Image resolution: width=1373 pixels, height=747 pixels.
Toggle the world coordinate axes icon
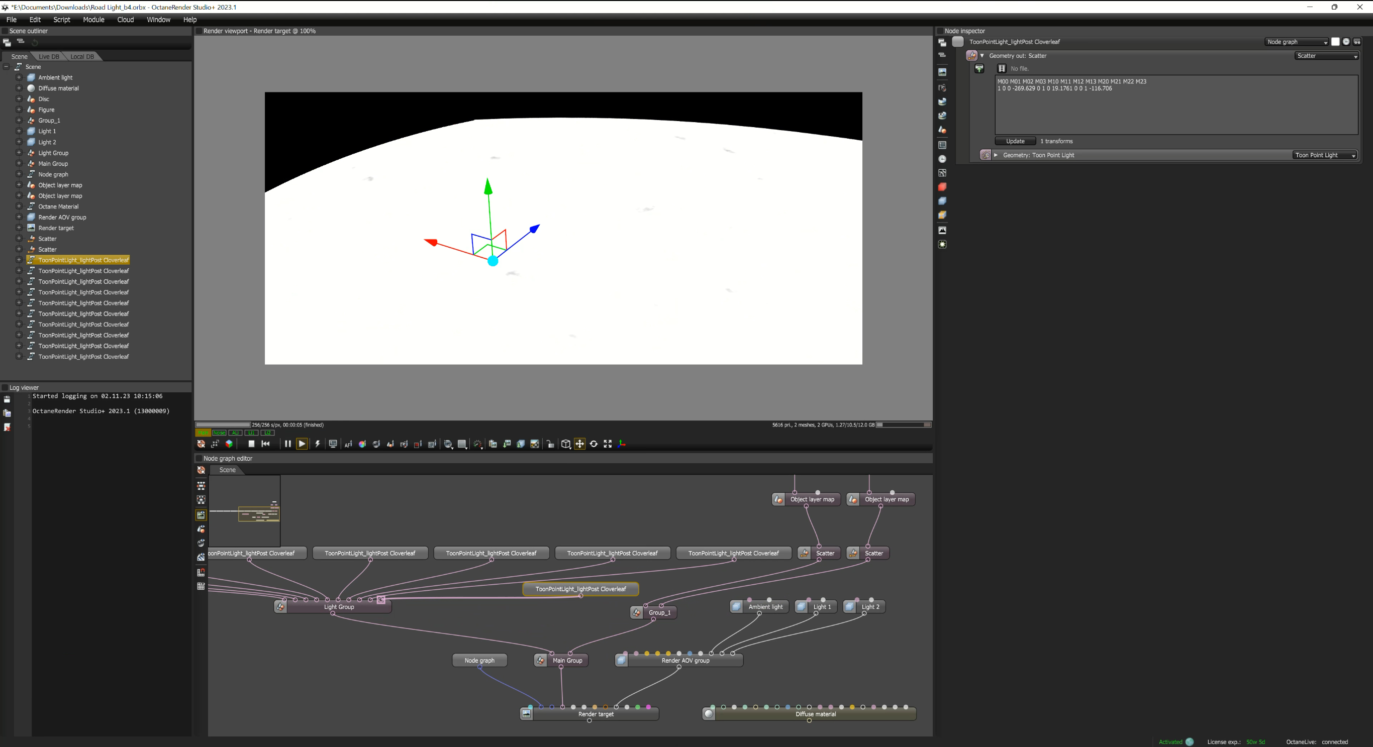click(622, 444)
